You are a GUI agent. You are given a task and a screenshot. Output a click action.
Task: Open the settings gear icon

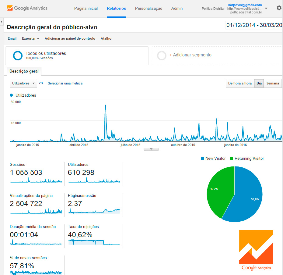coord(279,8)
